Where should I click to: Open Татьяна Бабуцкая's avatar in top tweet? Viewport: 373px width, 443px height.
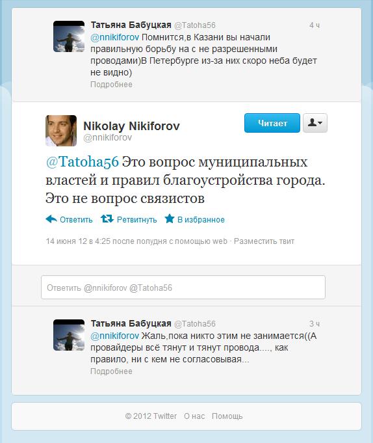(x=69, y=36)
